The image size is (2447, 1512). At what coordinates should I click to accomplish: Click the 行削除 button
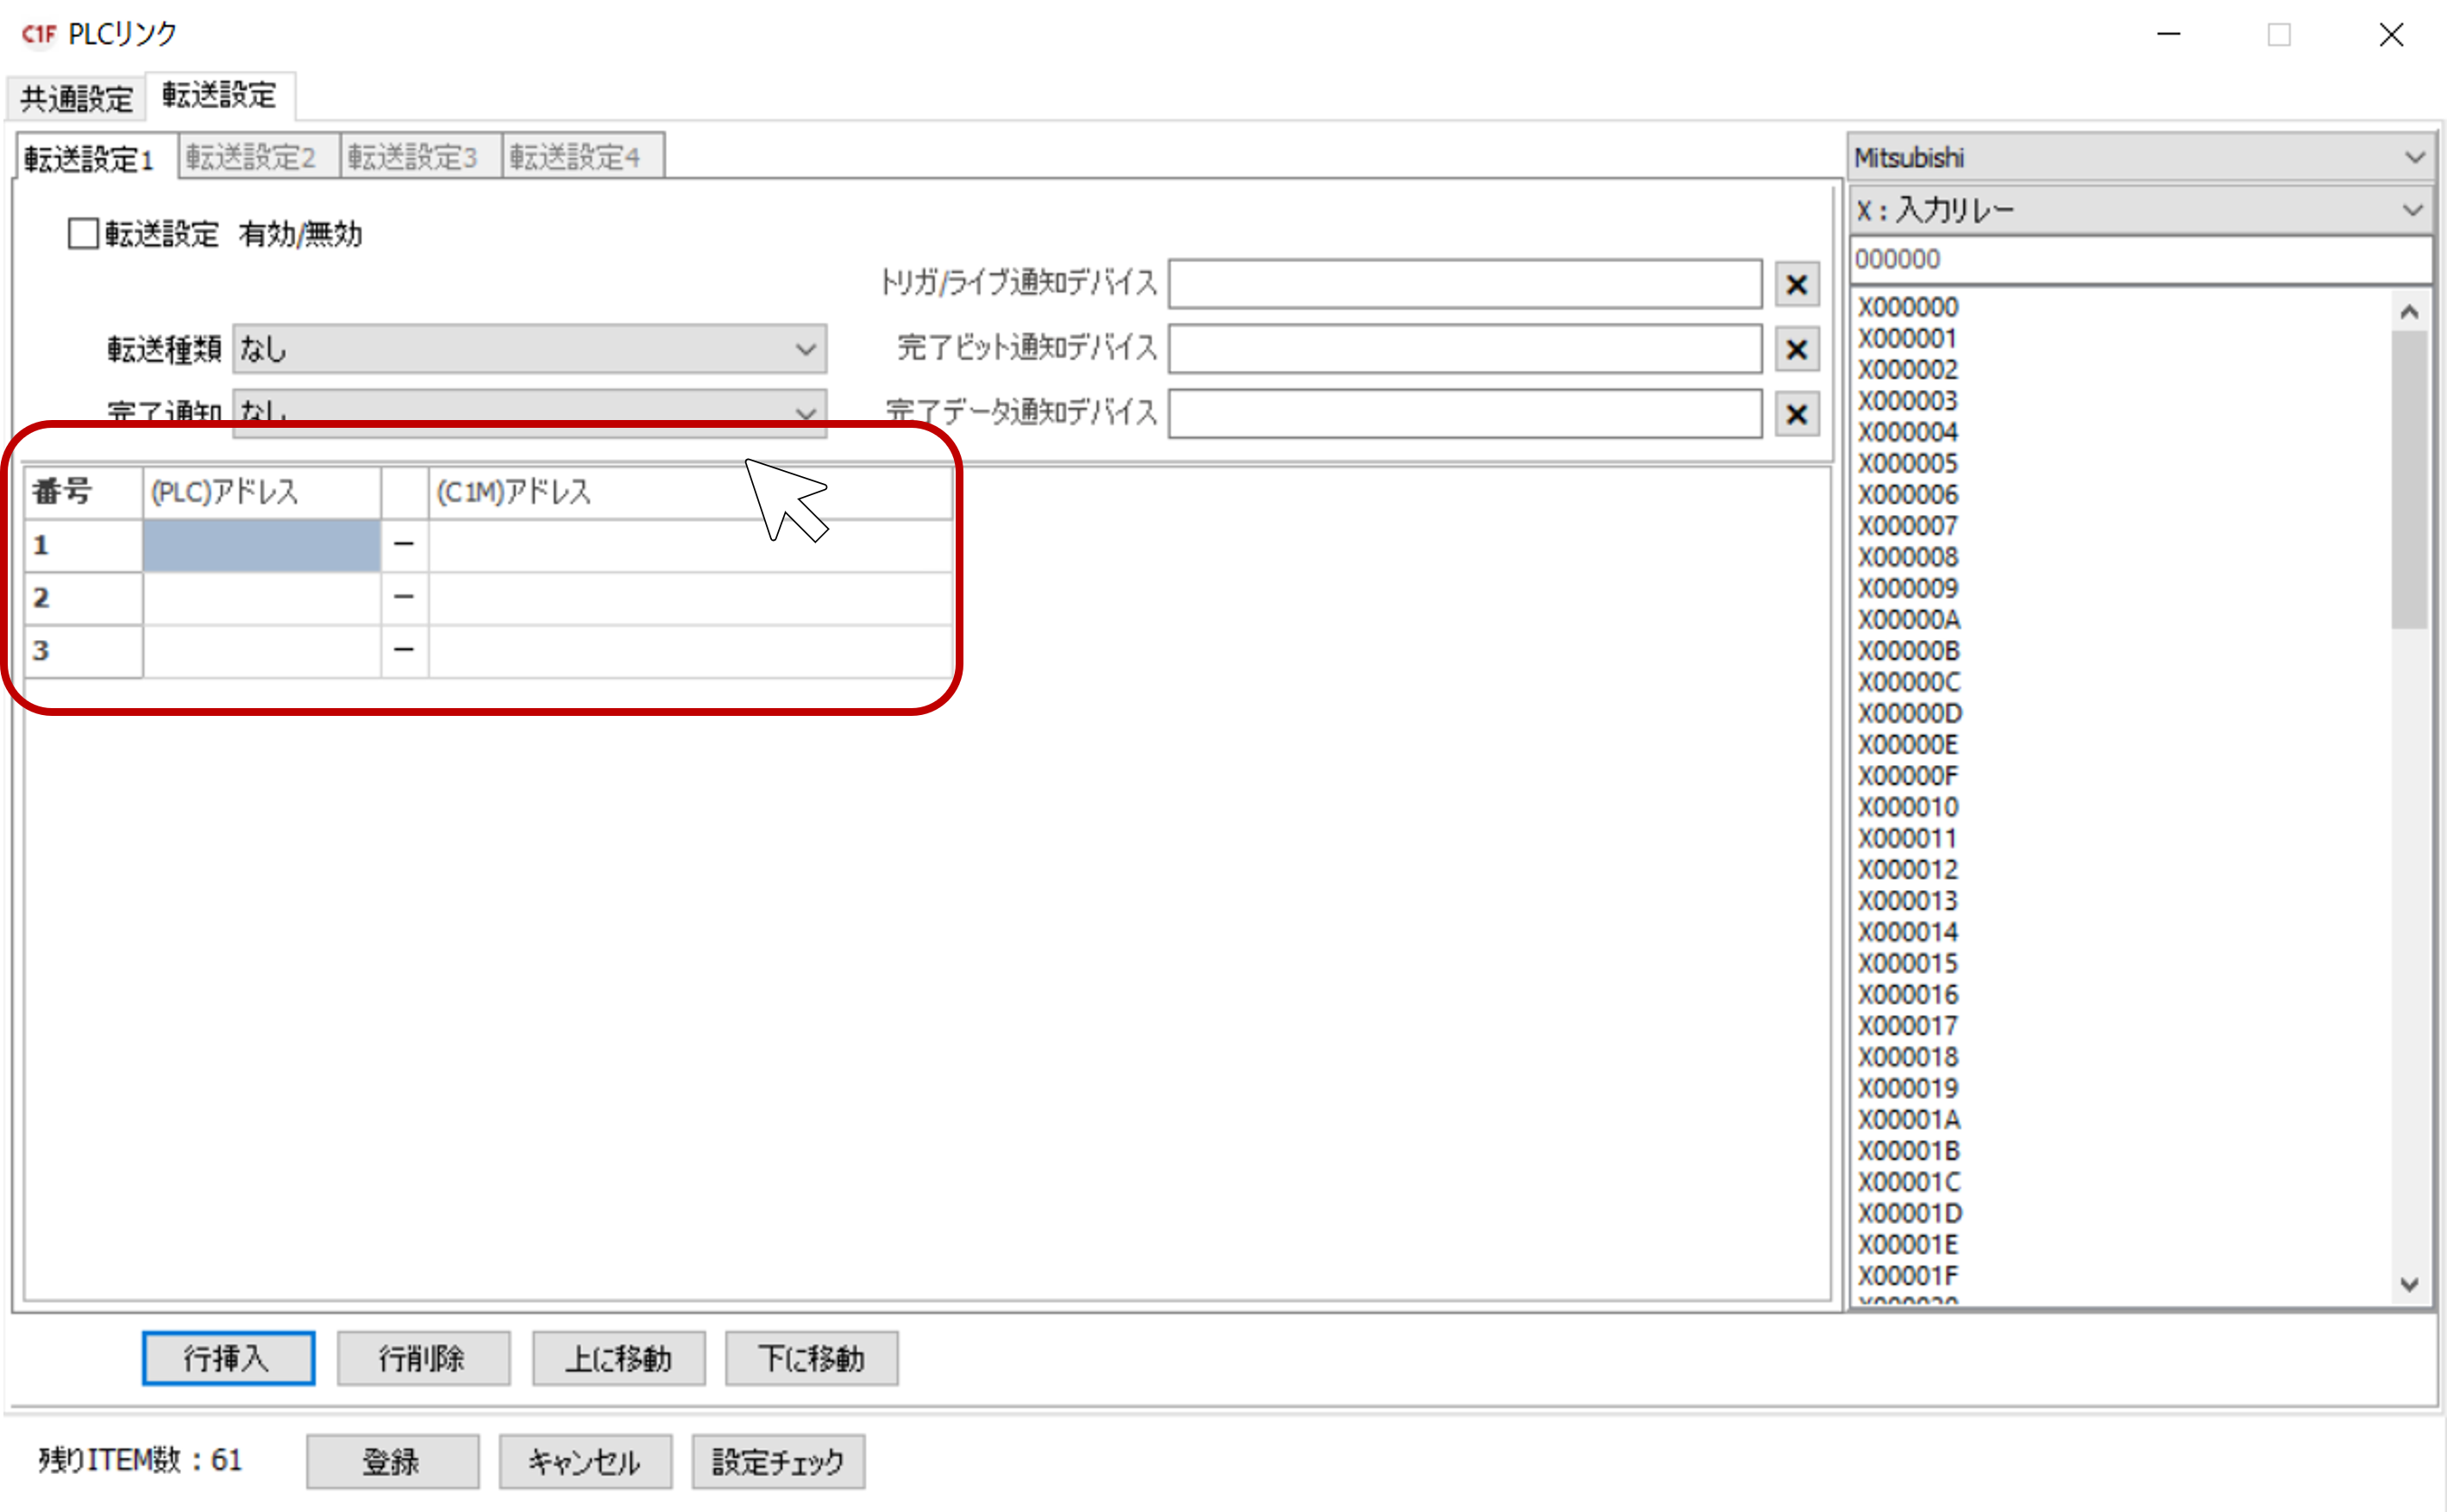(x=423, y=1358)
